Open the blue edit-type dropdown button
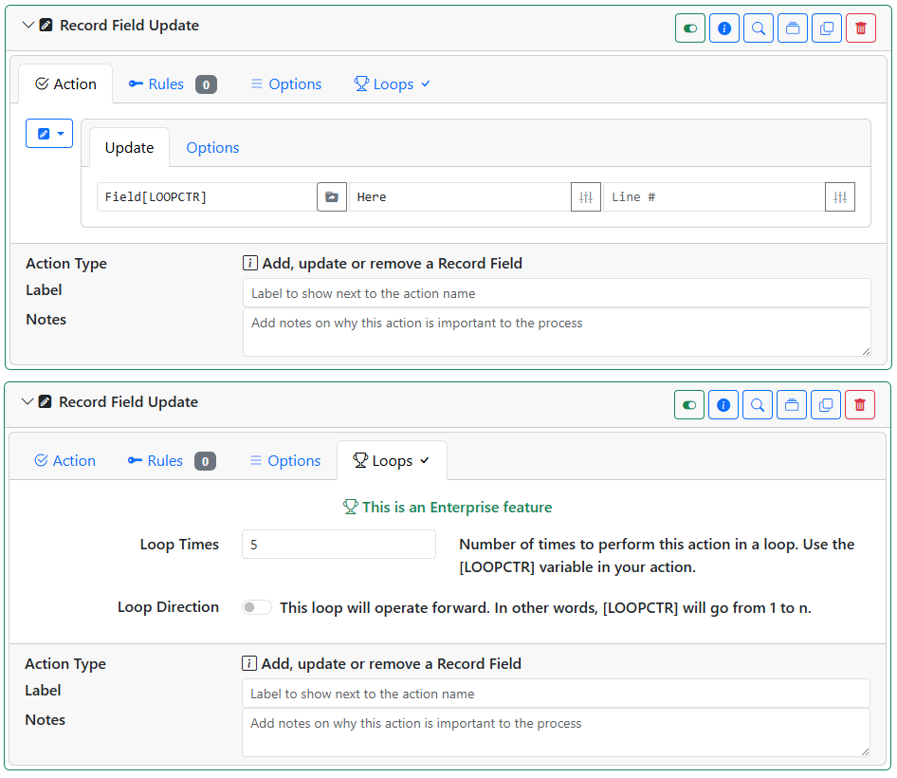This screenshot has width=897, height=778. 49,134
